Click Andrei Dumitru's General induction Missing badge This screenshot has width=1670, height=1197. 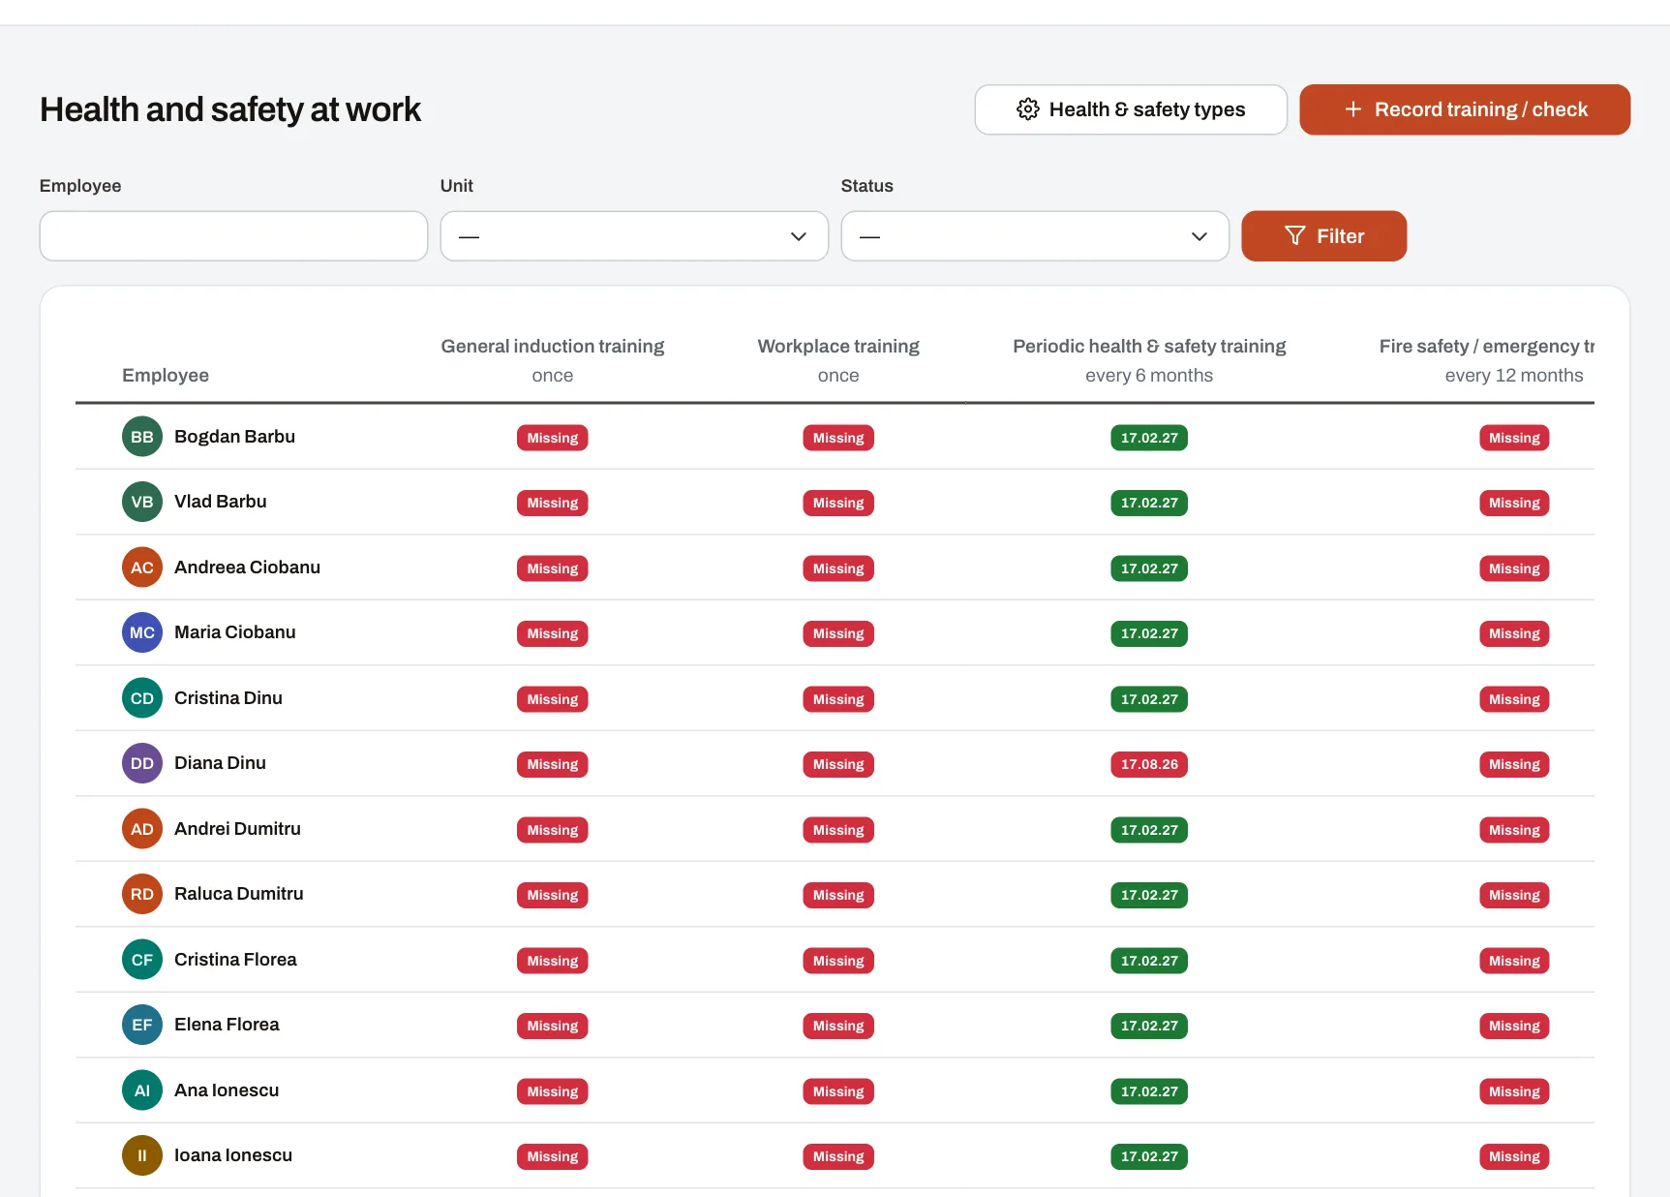553,830
